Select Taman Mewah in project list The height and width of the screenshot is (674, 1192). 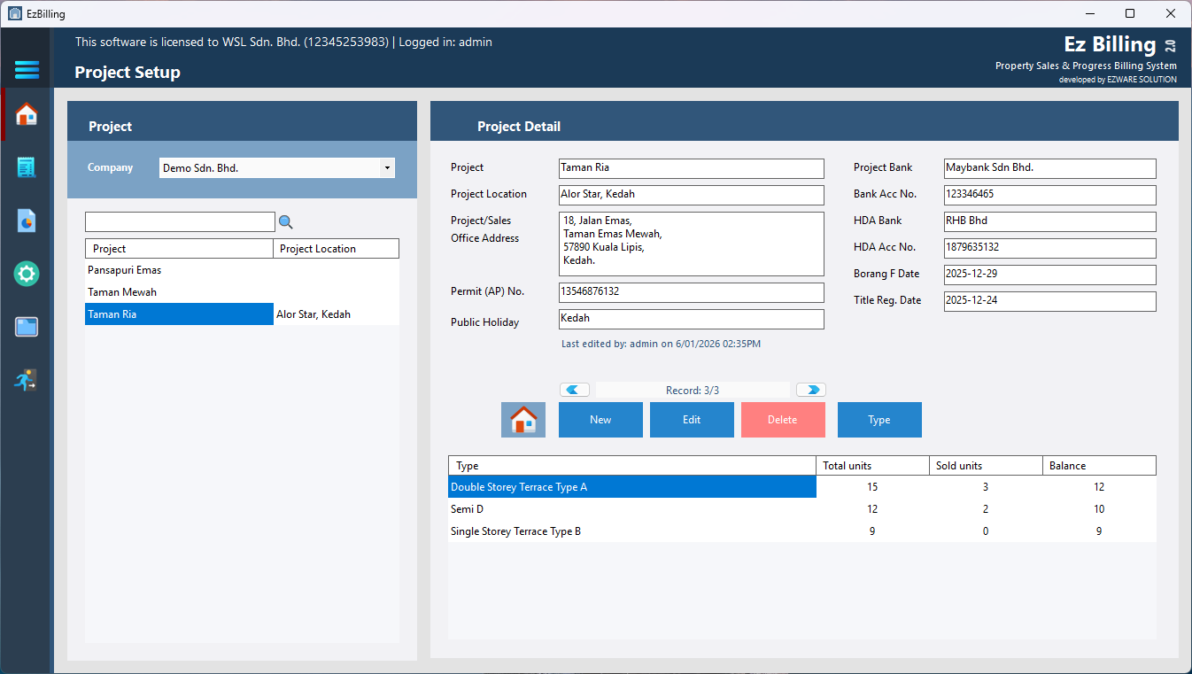[242, 292]
